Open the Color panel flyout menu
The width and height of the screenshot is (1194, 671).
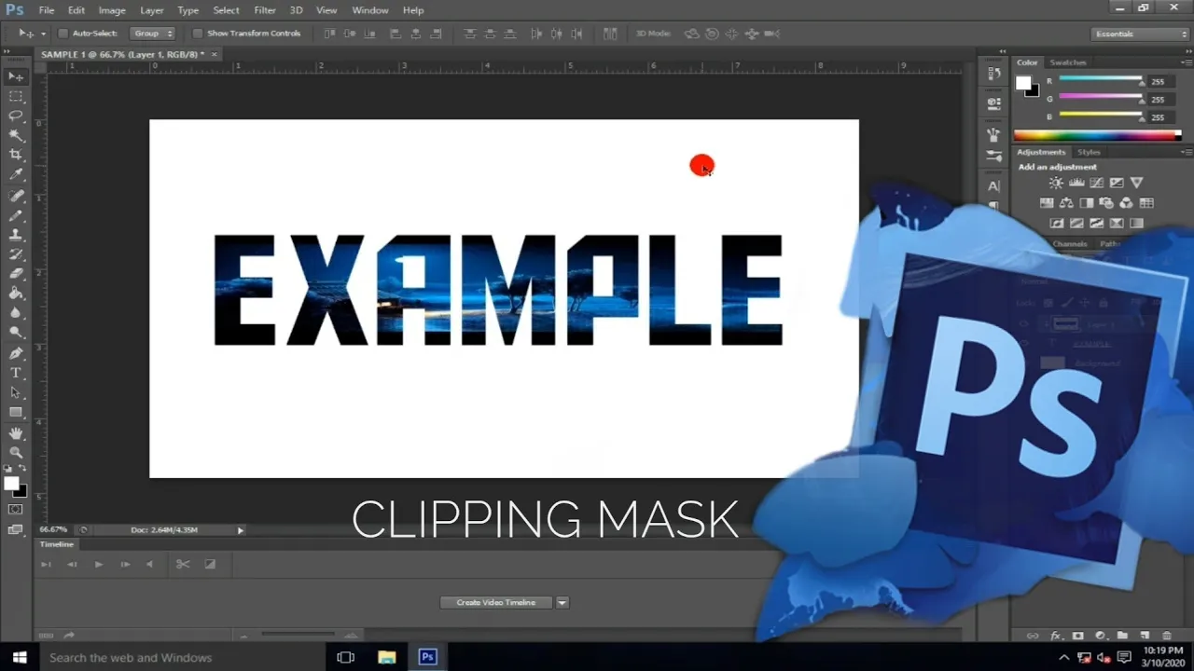click(1186, 62)
